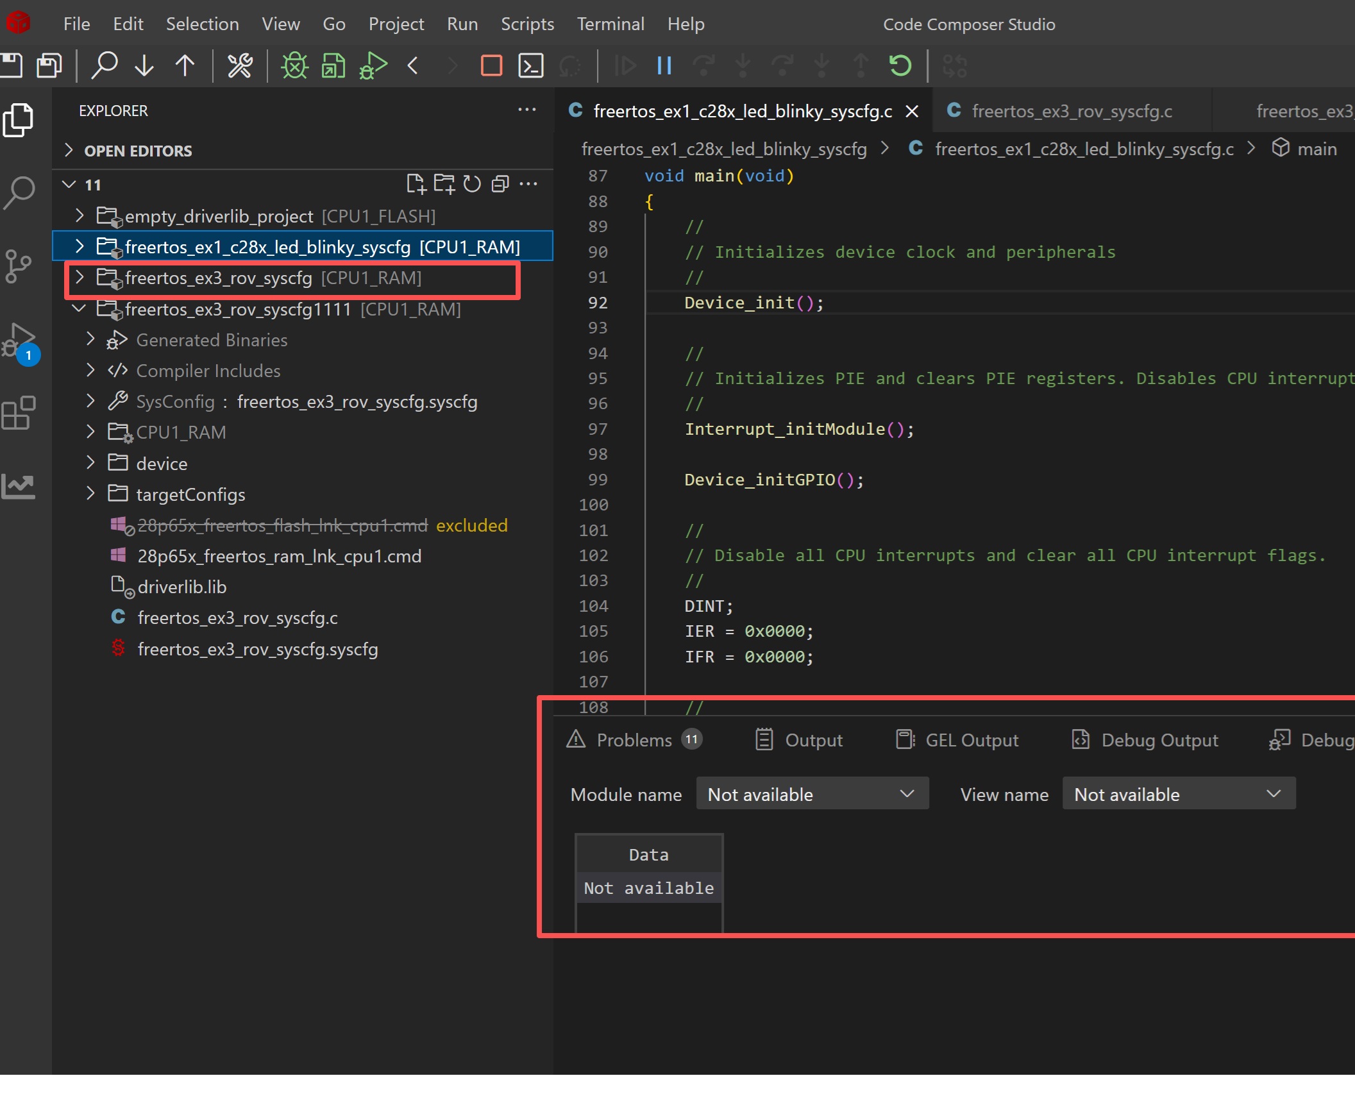Open the Scripts menu
Viewport: 1355px width, 1094px height.
pyautogui.click(x=528, y=24)
